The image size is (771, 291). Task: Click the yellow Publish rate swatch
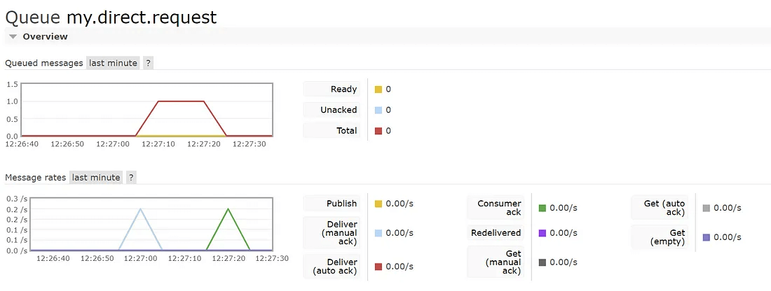click(378, 204)
